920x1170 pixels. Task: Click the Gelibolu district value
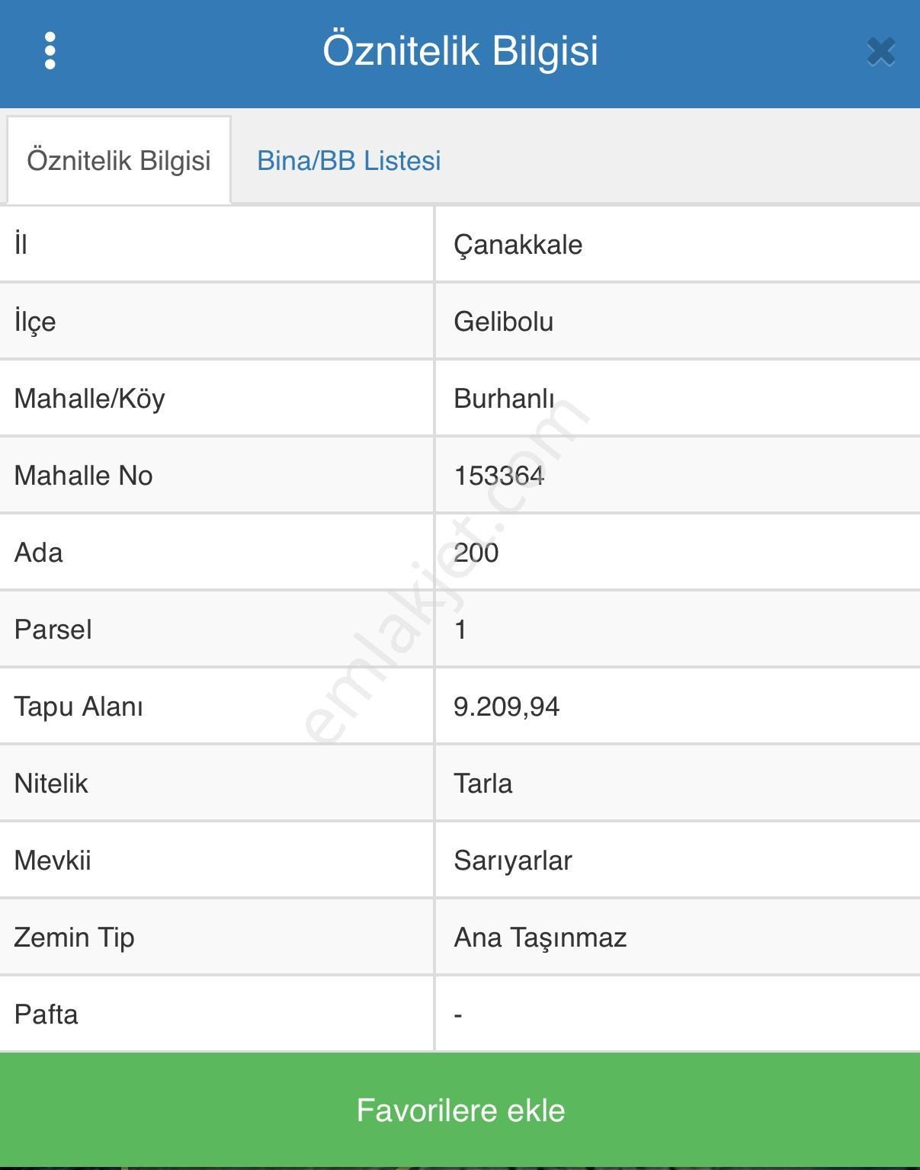(x=503, y=322)
